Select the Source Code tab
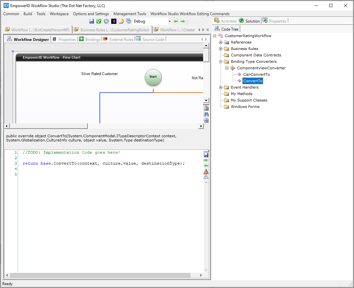 click(x=150, y=40)
